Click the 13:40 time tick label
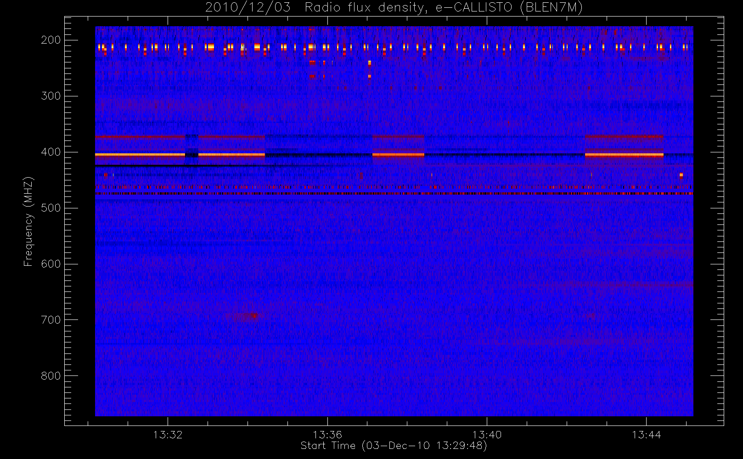Screen dimensions: 743x459 point(487,435)
